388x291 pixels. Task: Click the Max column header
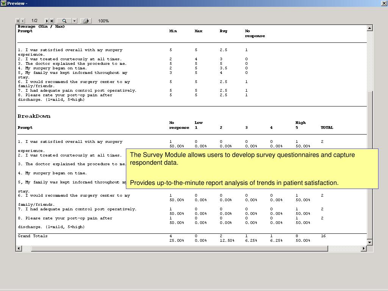[199, 31]
